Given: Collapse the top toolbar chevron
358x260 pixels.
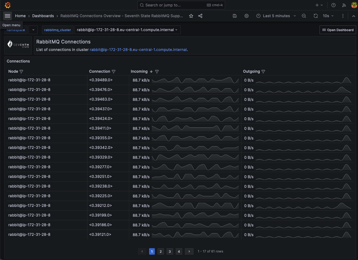Looking at the screenshot, I should point(354,16).
